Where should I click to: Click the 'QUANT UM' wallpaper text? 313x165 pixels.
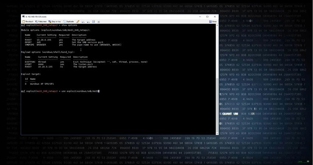[230, 114]
